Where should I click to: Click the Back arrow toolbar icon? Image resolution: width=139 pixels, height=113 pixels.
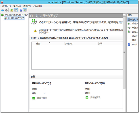(2, 10)
